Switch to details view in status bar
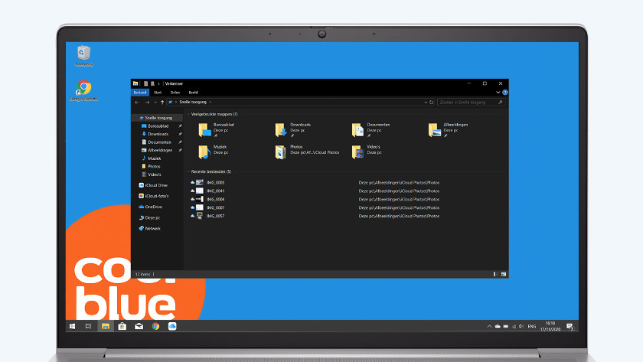Screen dimensions: 643x362 coord(495,274)
